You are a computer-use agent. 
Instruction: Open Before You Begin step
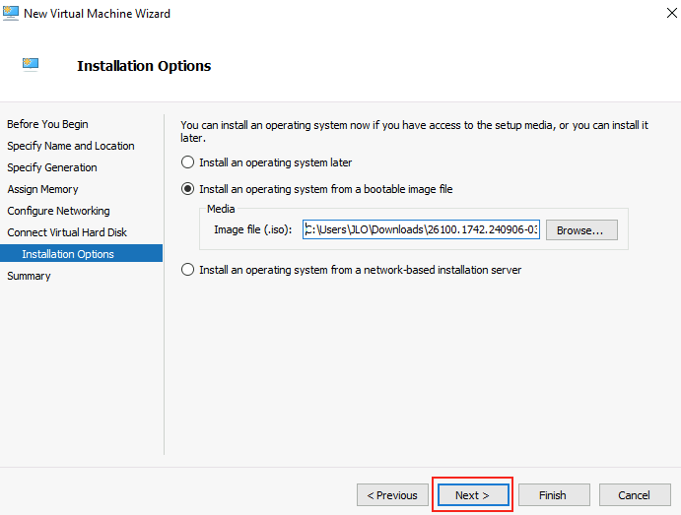coord(47,124)
